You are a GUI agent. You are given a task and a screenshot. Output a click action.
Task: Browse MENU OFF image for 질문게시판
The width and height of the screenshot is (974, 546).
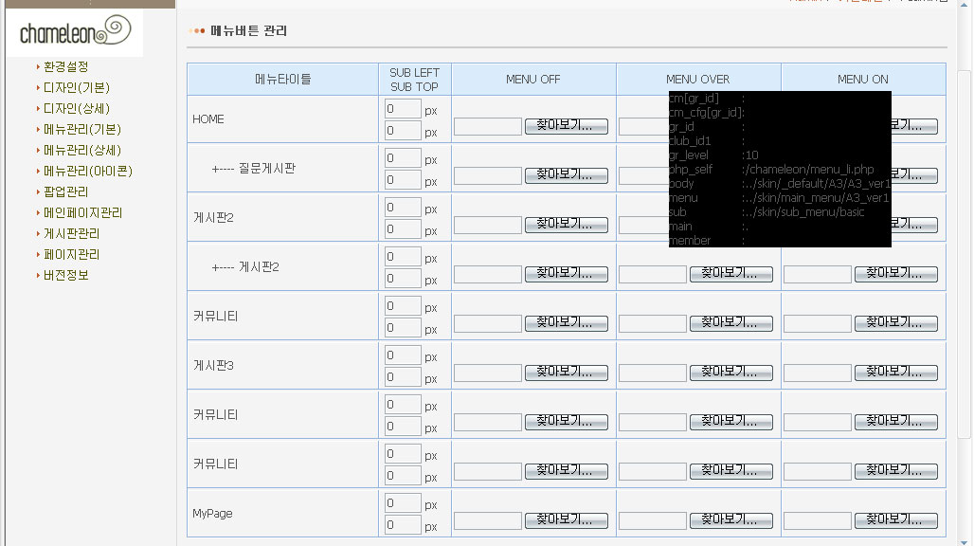pos(566,175)
